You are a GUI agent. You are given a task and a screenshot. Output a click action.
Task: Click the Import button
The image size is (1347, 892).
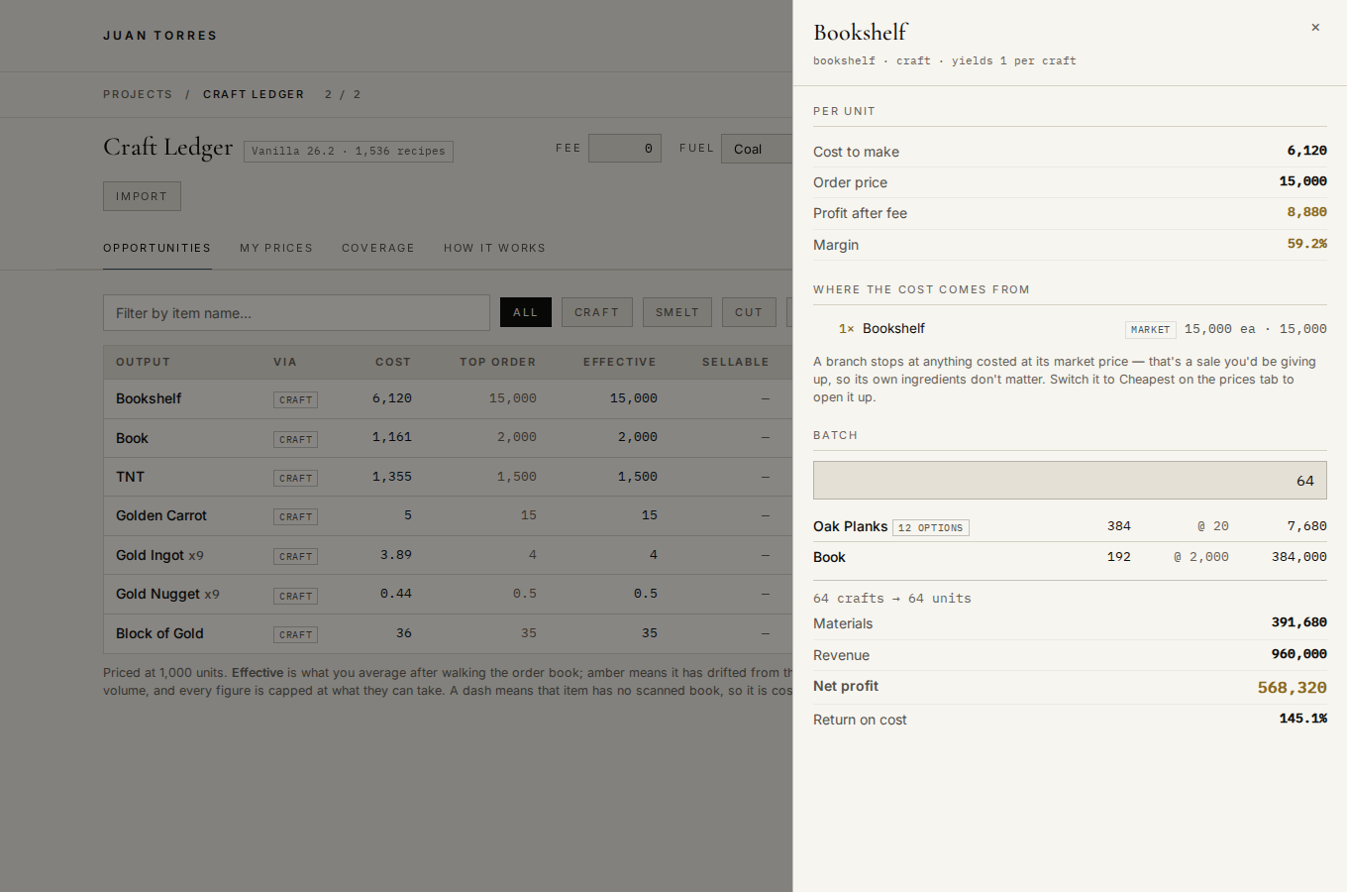click(x=142, y=196)
